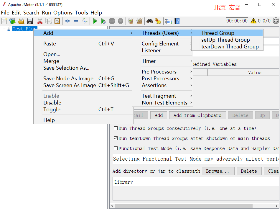Click the Test Plan flask icon
Image resolution: width=280 pixels, height=209 pixels.
9,29
